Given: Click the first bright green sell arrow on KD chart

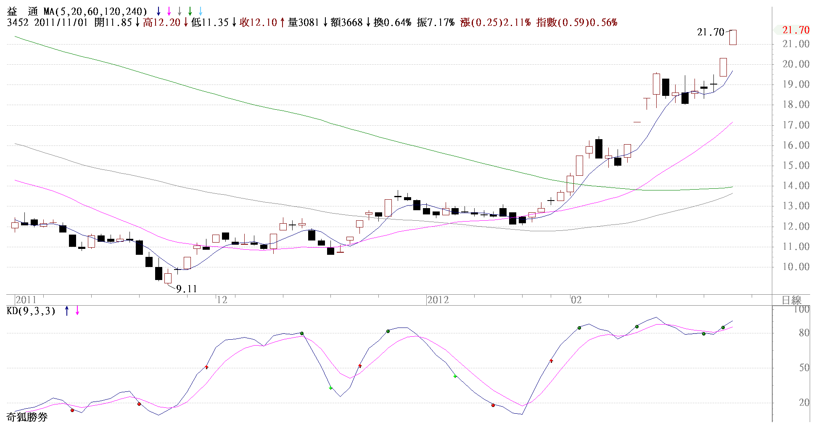Looking at the screenshot, I should [x=330, y=388].
